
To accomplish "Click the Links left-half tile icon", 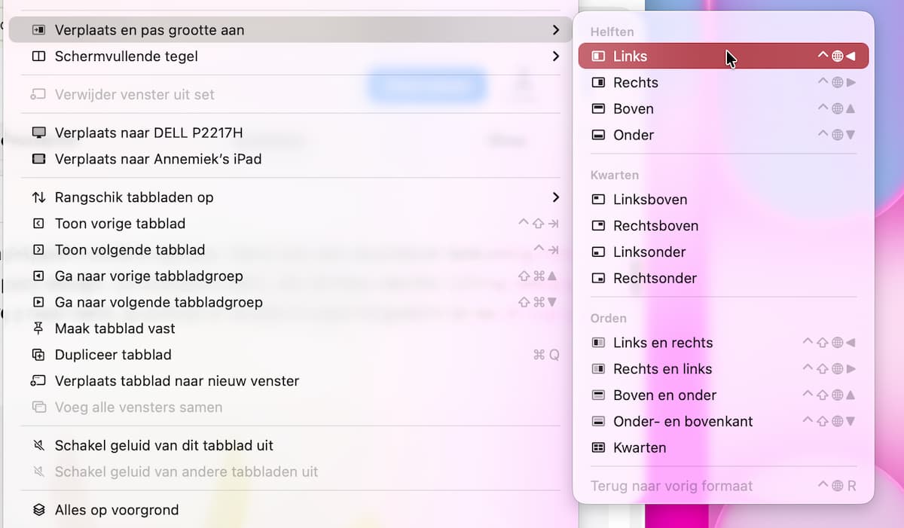I will pos(598,56).
